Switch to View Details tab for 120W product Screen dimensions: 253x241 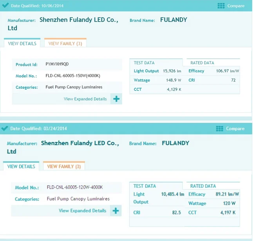point(21,166)
